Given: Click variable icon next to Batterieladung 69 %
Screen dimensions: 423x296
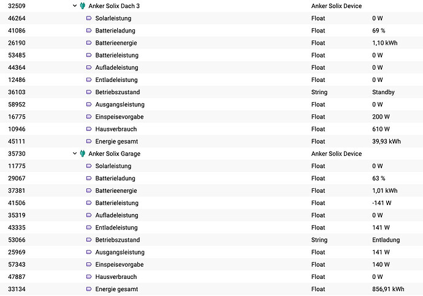Looking at the screenshot, I should pyautogui.click(x=89, y=31).
